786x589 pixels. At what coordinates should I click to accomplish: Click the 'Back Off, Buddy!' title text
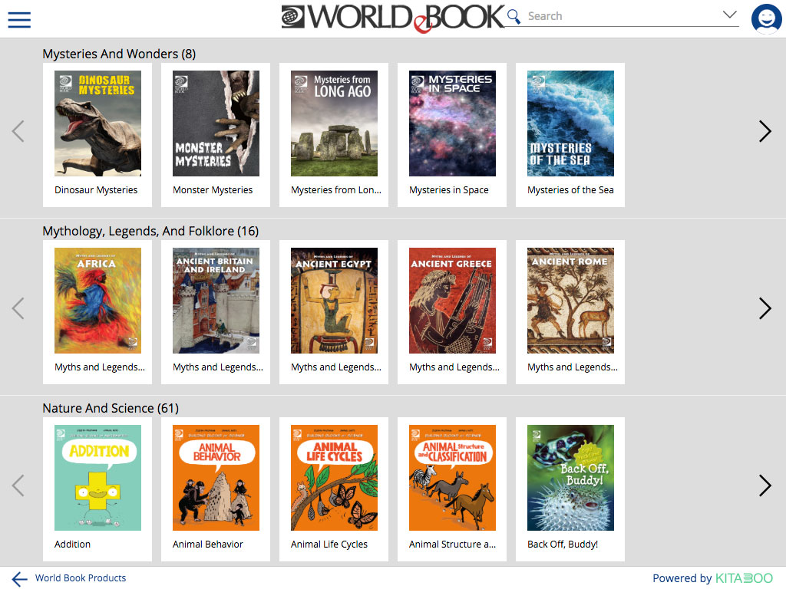click(563, 544)
